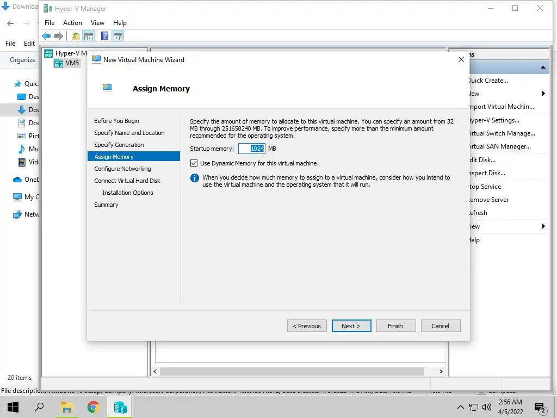Click Refresh in Actions pane
This screenshot has width=557, height=418.
point(479,213)
